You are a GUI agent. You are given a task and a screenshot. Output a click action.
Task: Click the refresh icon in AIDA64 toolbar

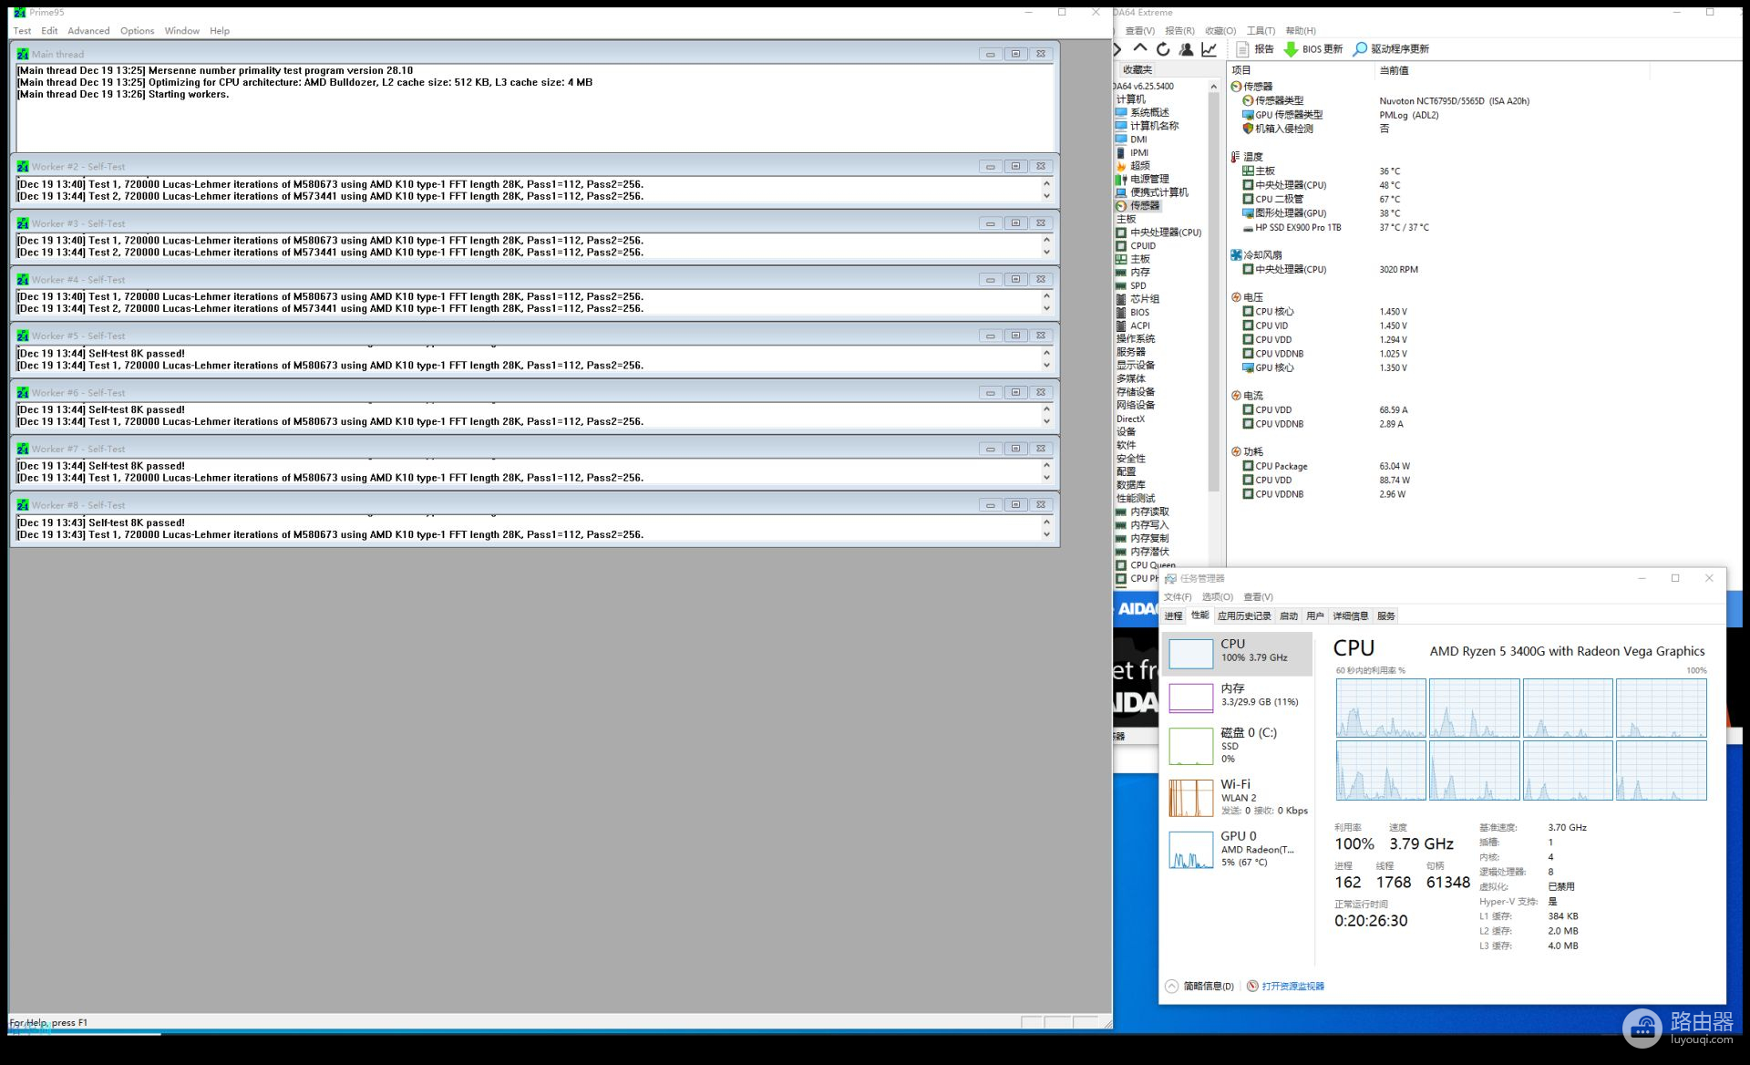click(x=1163, y=49)
